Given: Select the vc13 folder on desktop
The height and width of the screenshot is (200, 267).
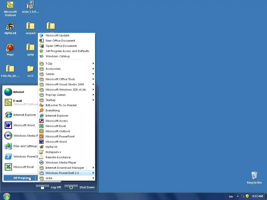Looking at the screenshot, I should point(31,71).
